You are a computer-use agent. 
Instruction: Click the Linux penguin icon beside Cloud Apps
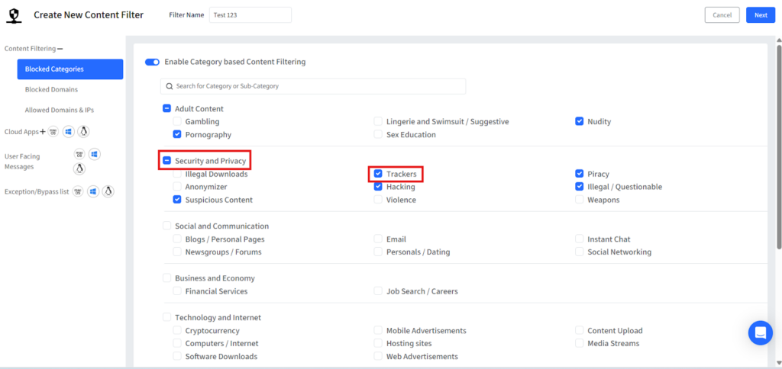84,132
